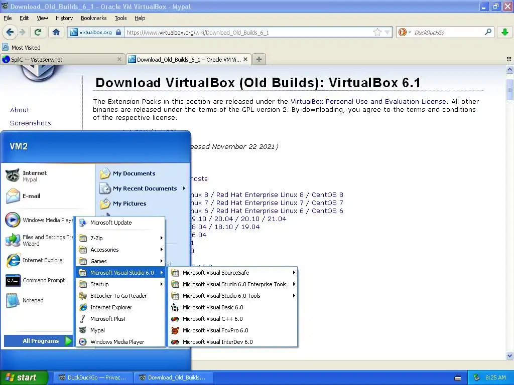Launch Microsoft Visual C++ 6.0

click(233, 319)
